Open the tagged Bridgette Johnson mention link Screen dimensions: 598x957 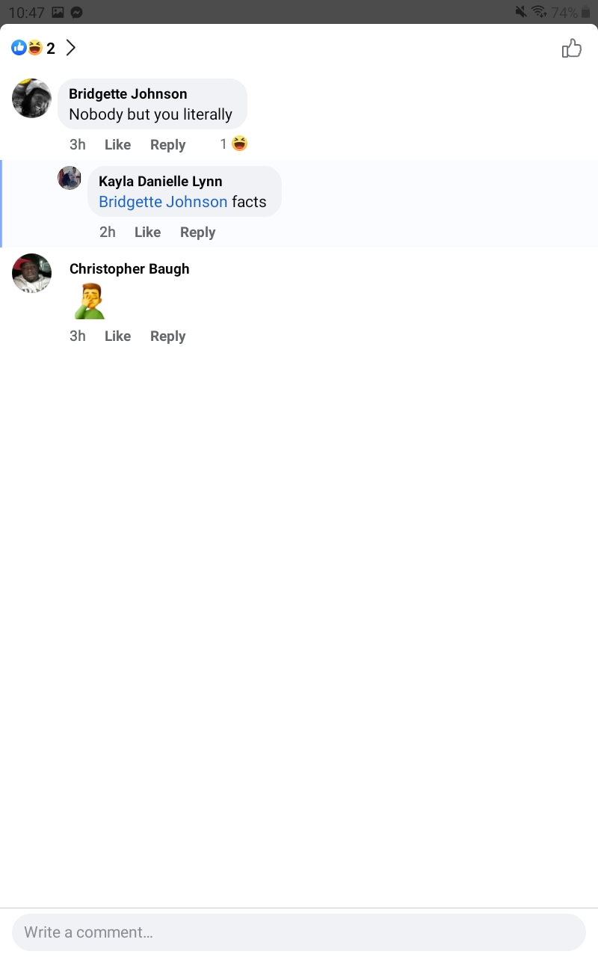(163, 202)
